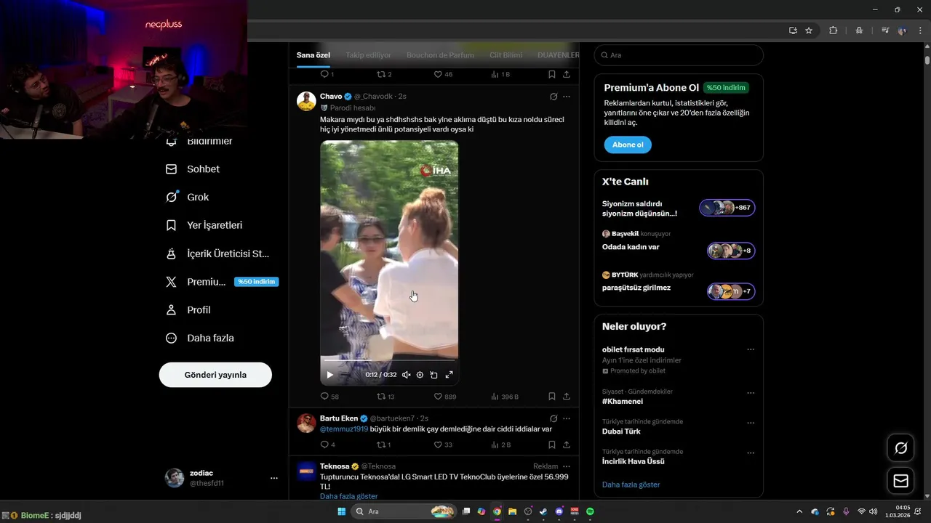Bookmark Chavo's post
The height and width of the screenshot is (523, 931).
click(x=552, y=397)
